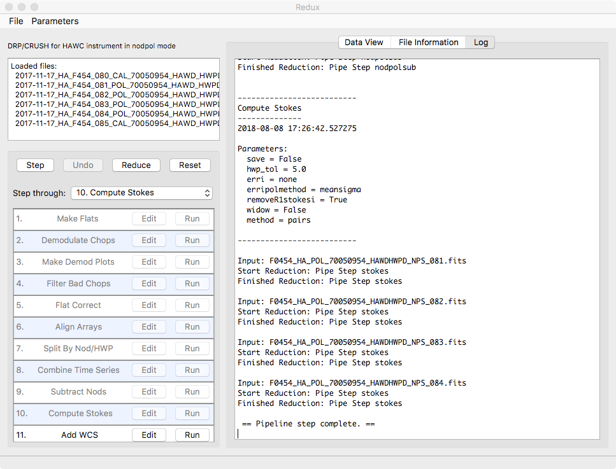The height and width of the screenshot is (469, 616).
Task: Open the Parameters menu
Action: tap(55, 21)
